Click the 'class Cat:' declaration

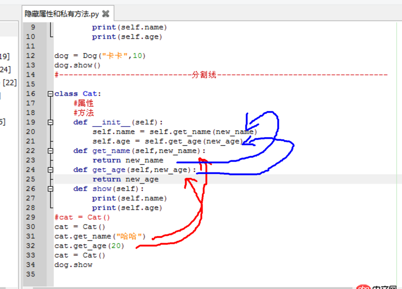pyautogui.click(x=78, y=94)
